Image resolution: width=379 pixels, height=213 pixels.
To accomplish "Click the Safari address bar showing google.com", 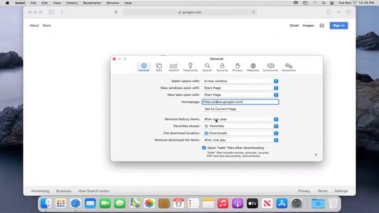I will [189, 12].
